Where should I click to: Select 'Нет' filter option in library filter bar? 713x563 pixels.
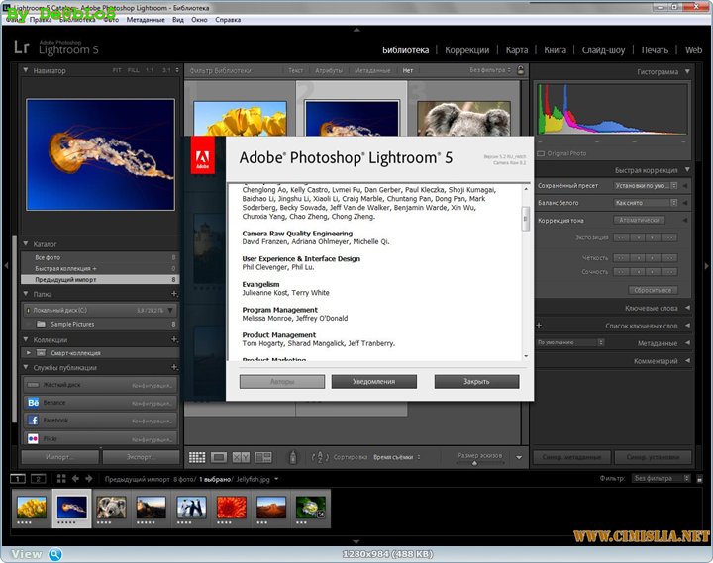click(x=408, y=71)
